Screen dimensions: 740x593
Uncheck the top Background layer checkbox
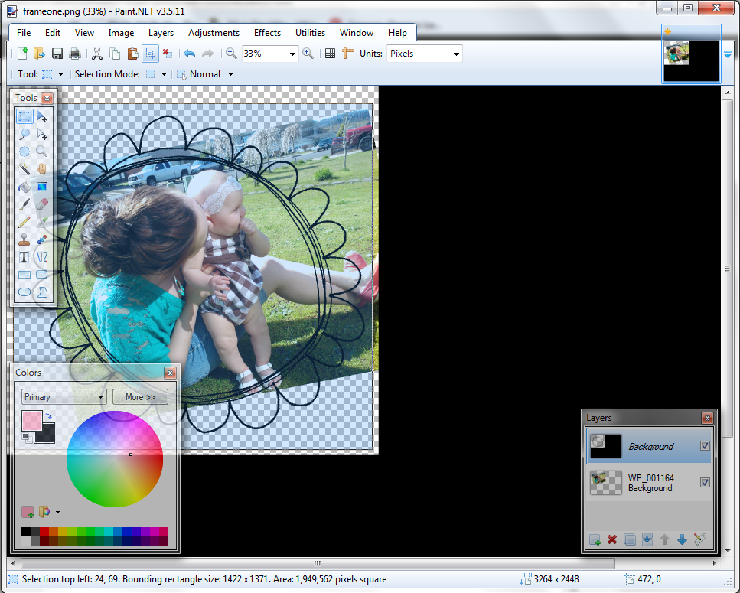point(705,446)
